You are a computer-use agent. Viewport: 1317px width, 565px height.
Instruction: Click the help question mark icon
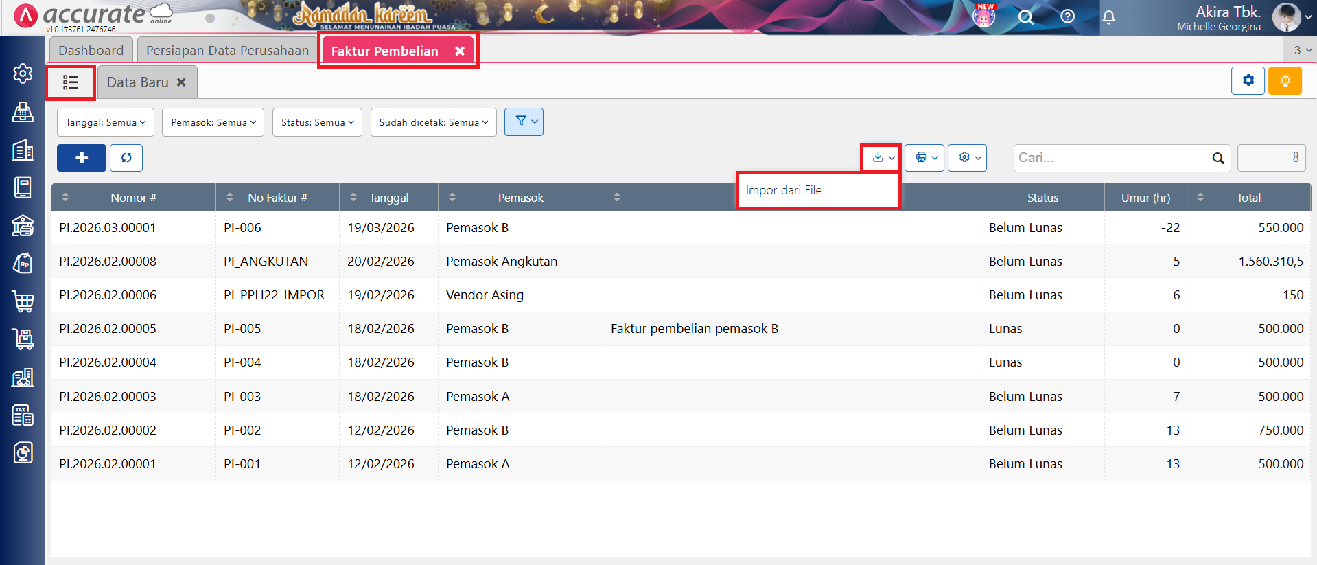click(x=1067, y=16)
